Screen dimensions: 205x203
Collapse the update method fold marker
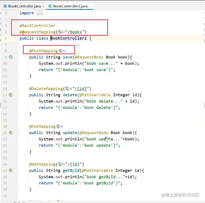coord(18,133)
